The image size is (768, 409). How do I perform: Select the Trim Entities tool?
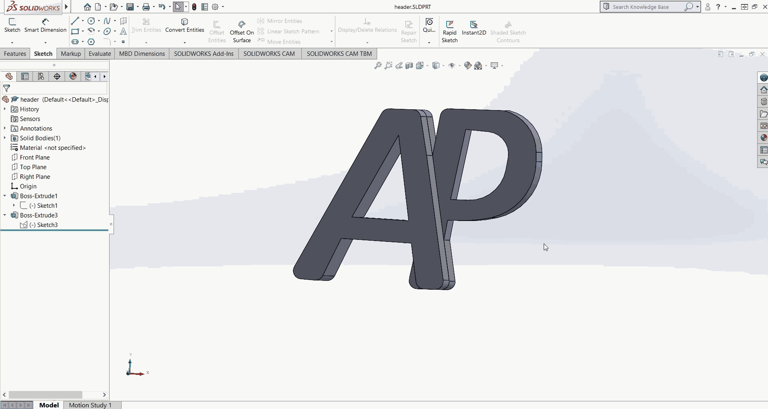tap(145, 25)
